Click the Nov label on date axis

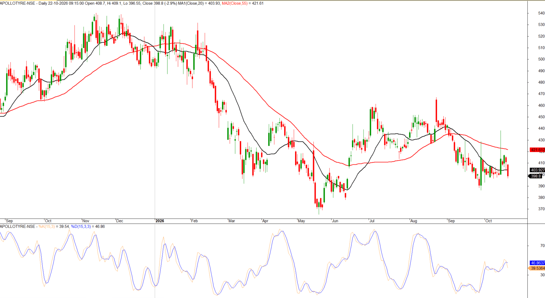click(86, 221)
